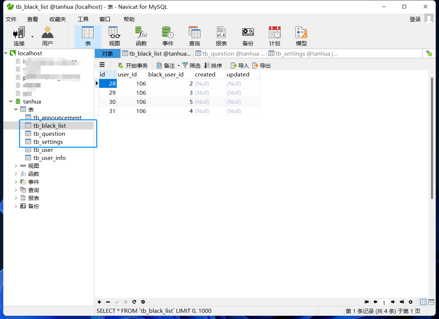This screenshot has width=439, height=319.
Task: Select the 表 (Table) toolbar button
Action: pos(88,37)
